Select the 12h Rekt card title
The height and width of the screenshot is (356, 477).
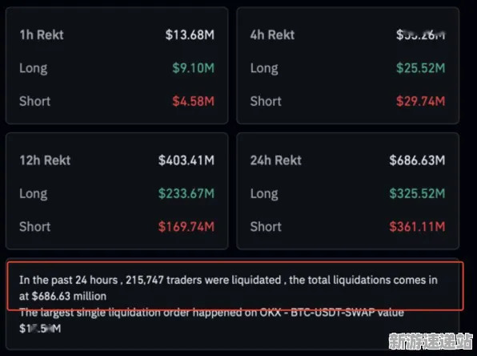(x=45, y=160)
